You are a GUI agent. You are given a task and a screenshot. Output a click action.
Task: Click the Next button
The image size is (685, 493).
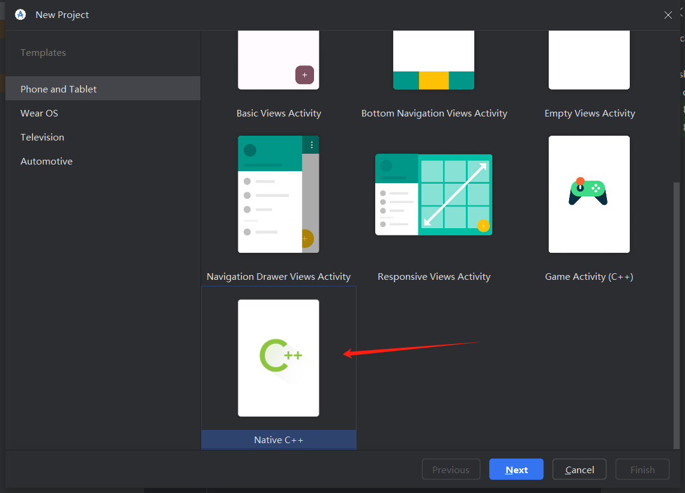click(x=516, y=470)
